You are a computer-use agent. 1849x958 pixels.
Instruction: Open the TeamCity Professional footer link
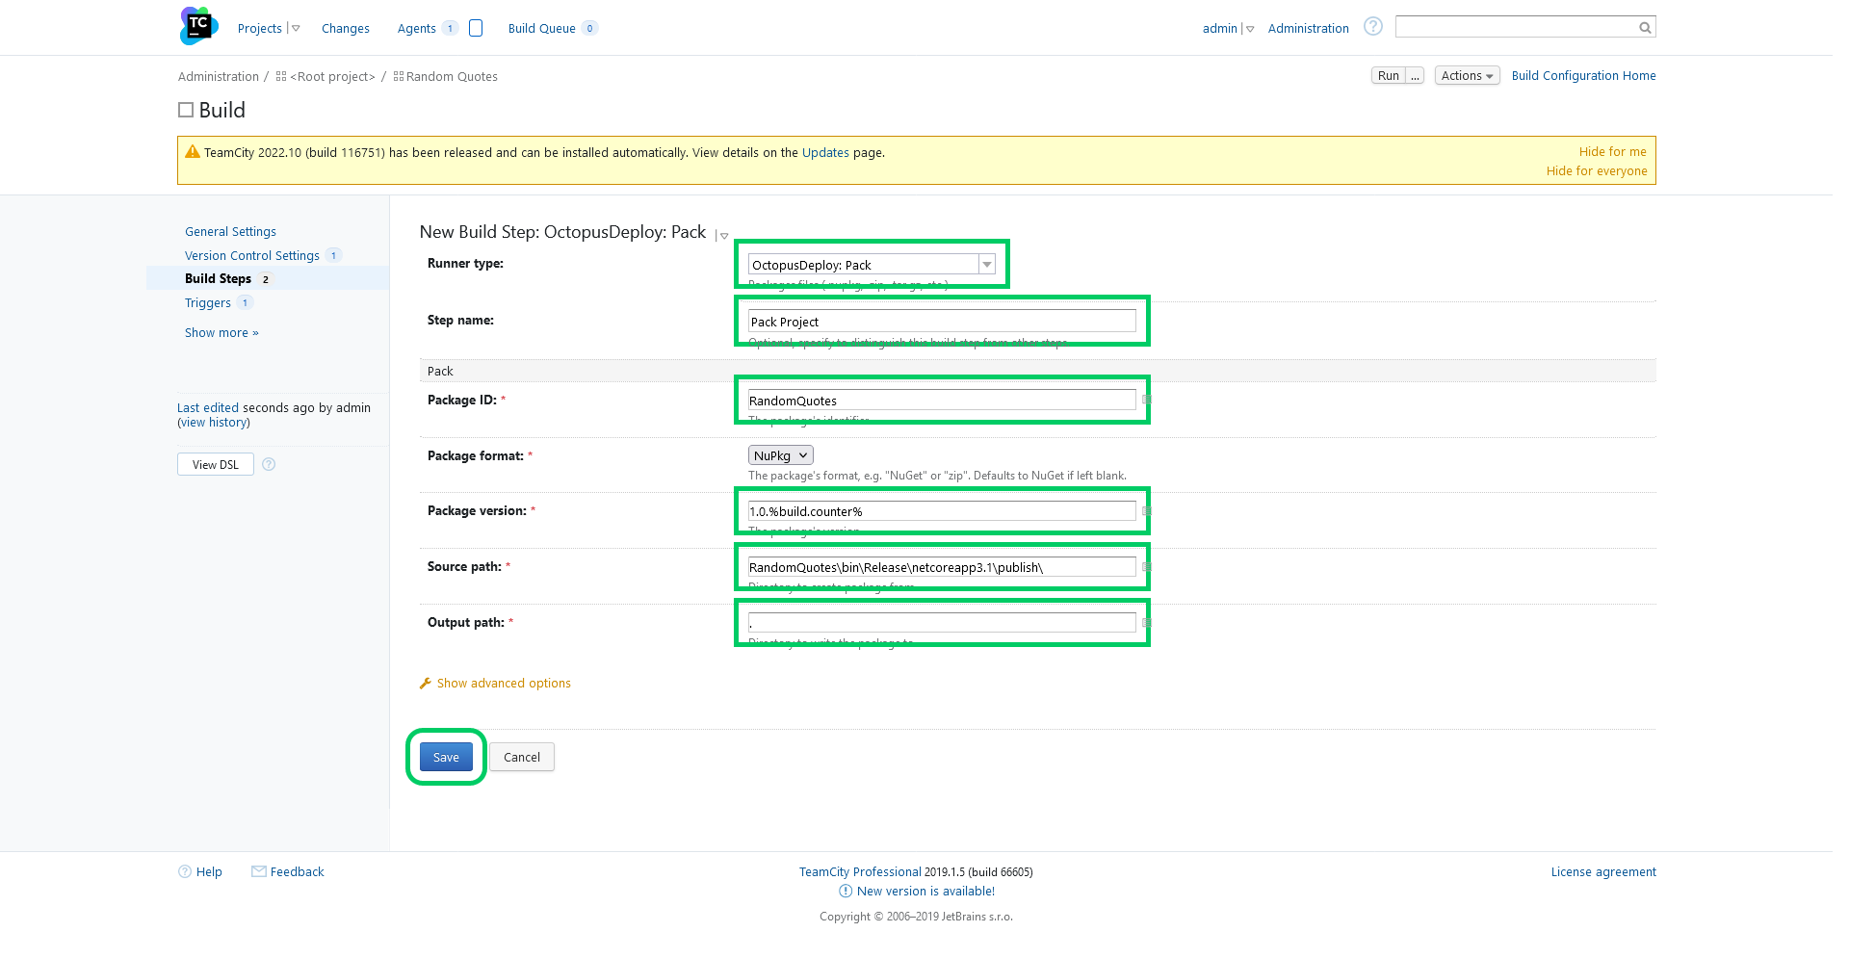point(860,871)
